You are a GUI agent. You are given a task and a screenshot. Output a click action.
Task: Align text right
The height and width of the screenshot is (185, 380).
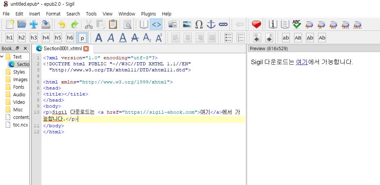click(x=200, y=38)
